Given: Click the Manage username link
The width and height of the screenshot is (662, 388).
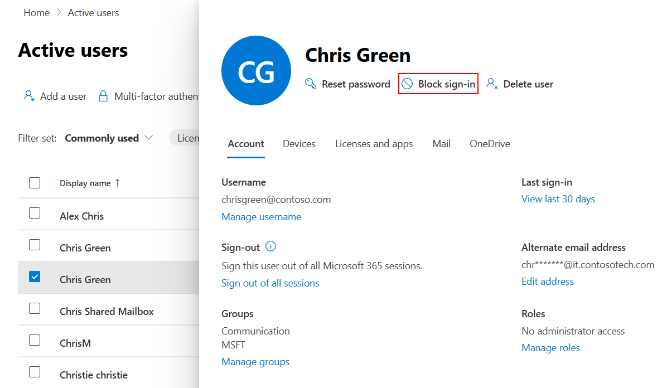Looking at the screenshot, I should 261,216.
